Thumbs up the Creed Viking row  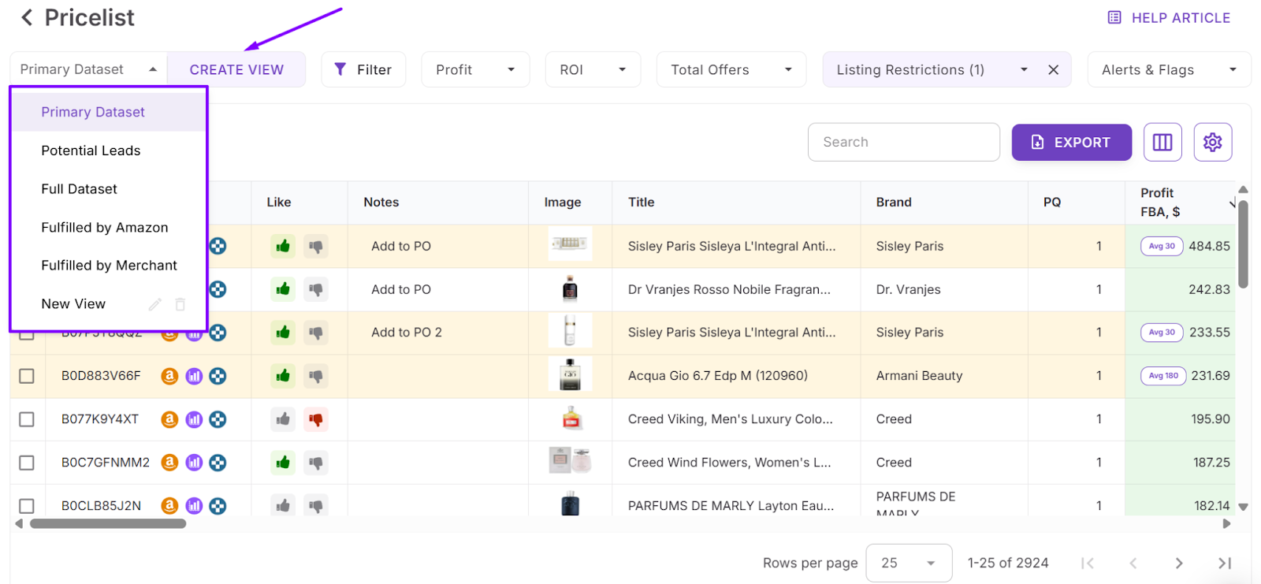click(283, 419)
